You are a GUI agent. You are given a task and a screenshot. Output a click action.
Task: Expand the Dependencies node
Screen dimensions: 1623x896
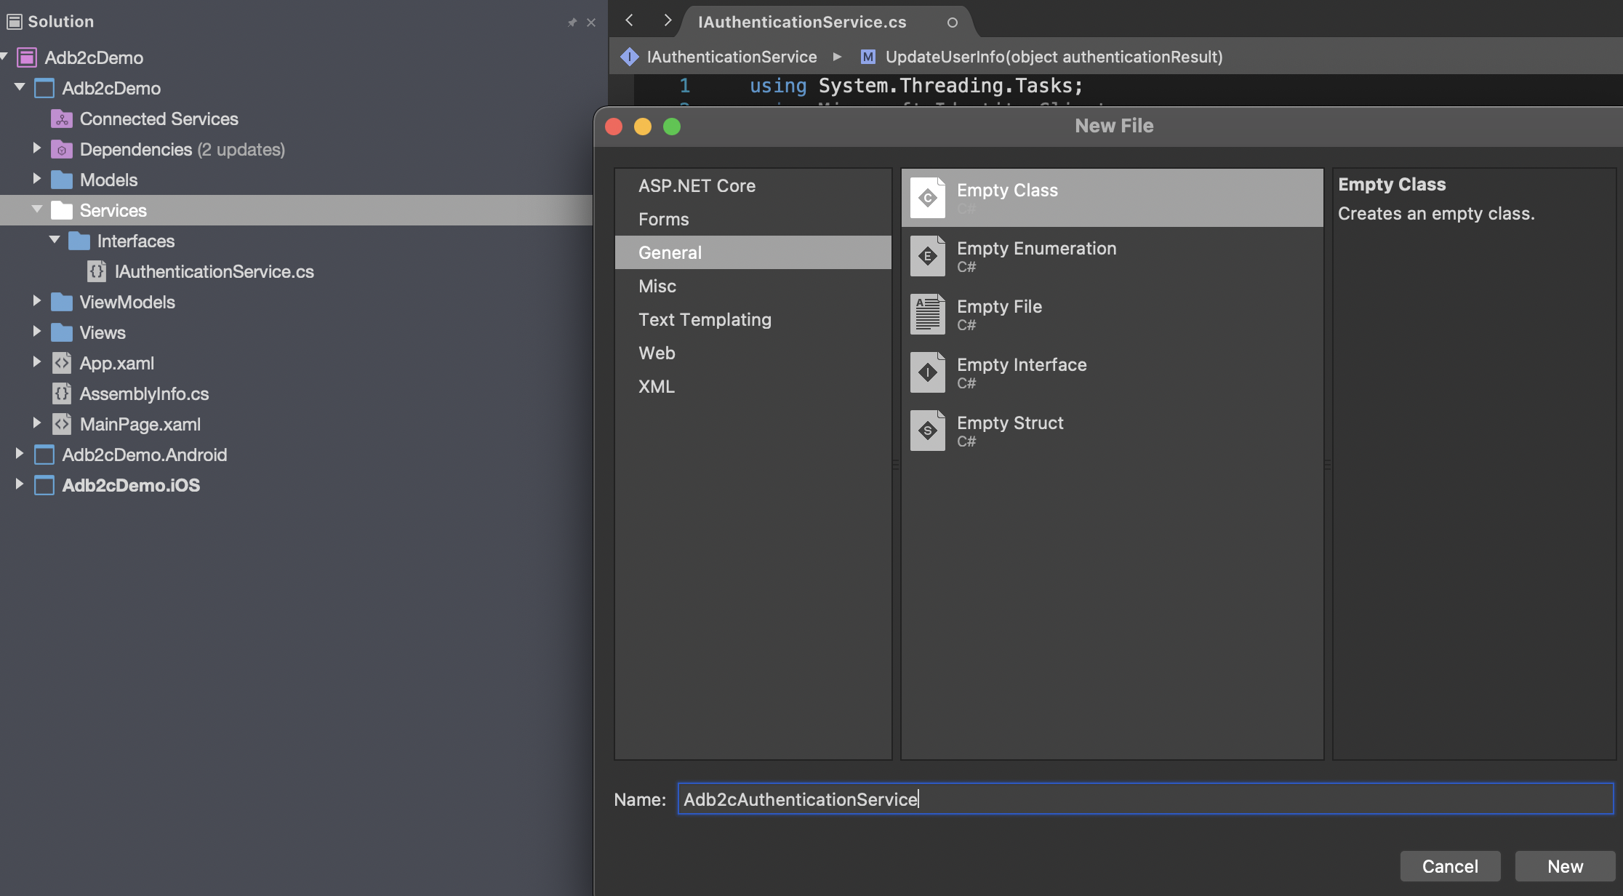pos(36,148)
